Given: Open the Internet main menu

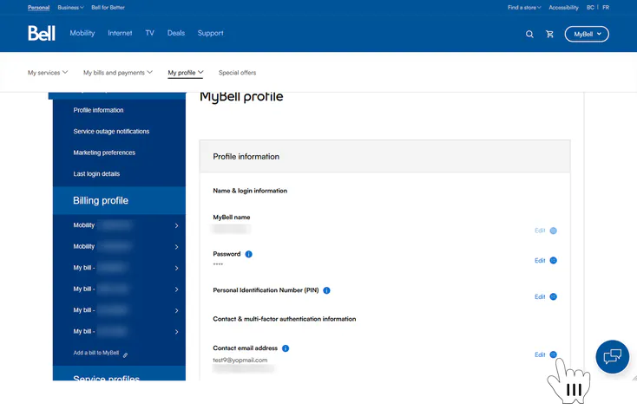Looking at the screenshot, I should [120, 33].
